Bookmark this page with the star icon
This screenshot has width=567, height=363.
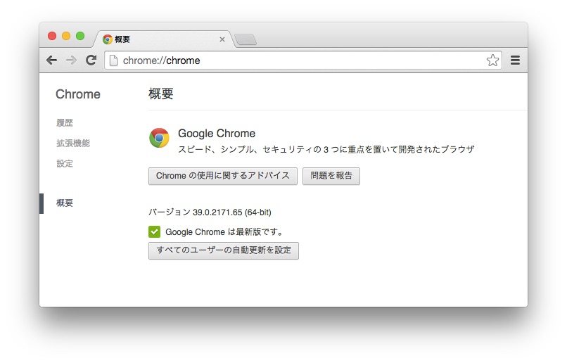(492, 60)
